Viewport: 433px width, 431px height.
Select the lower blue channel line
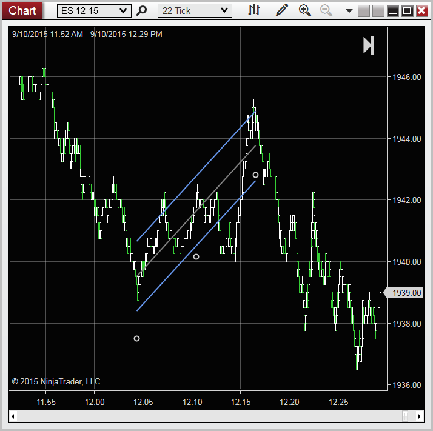[x=196, y=246]
